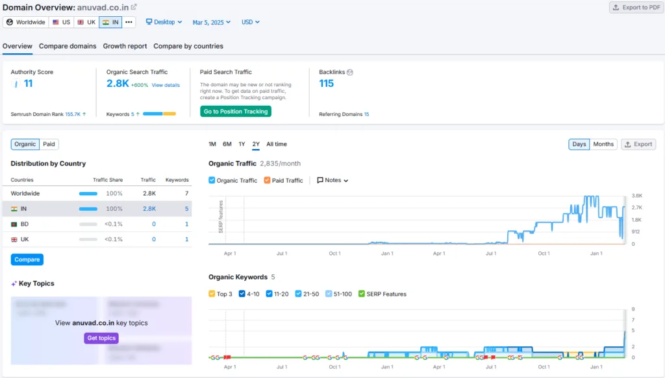
Task: Click the Notes speech-bubble icon
Action: click(x=320, y=180)
